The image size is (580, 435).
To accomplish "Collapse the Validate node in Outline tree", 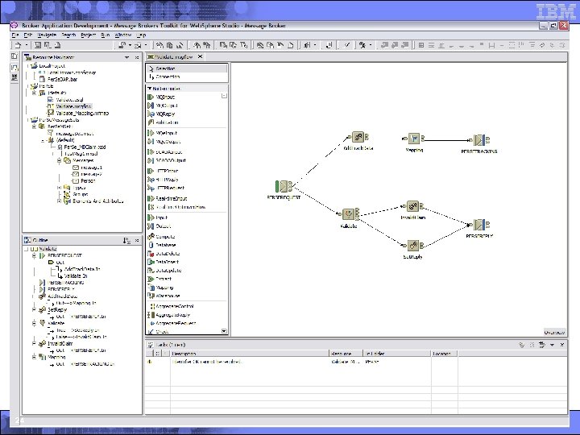I will click(34, 323).
